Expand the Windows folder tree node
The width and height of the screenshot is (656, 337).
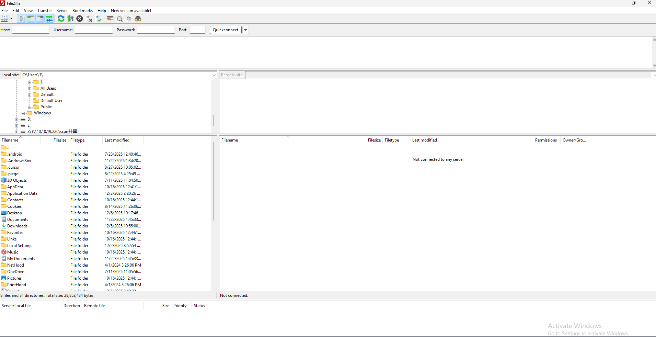[23, 113]
